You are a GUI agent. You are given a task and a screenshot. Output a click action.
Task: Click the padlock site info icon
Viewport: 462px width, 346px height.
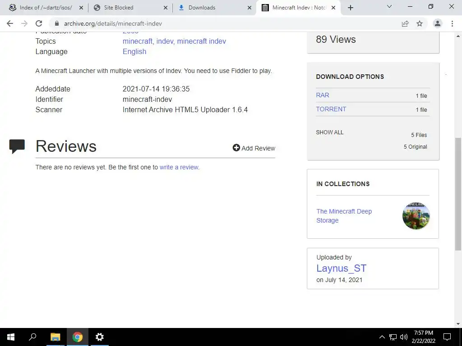[57, 23]
